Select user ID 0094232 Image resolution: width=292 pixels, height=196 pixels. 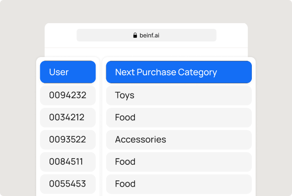click(68, 95)
